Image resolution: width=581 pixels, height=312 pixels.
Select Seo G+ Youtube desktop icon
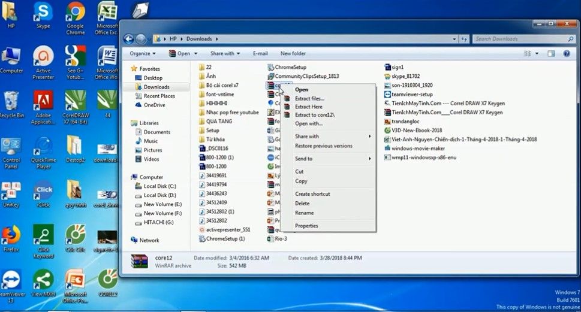tap(75, 62)
